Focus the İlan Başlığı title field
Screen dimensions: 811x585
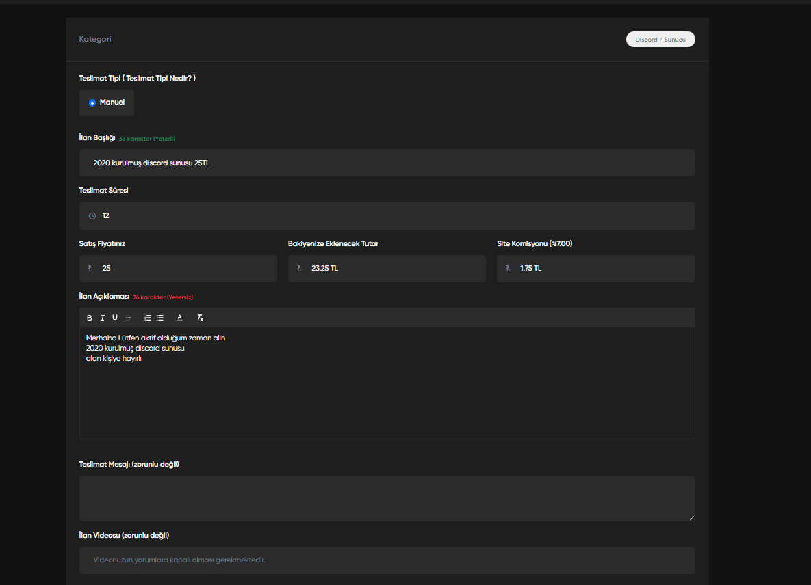click(x=387, y=163)
